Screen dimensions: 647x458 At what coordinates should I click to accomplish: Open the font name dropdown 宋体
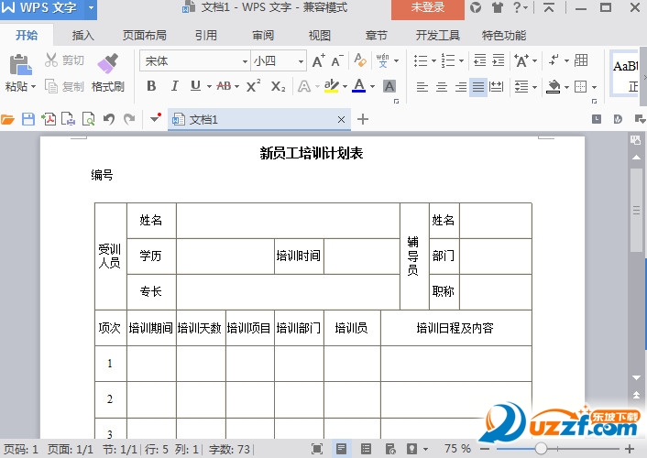245,61
